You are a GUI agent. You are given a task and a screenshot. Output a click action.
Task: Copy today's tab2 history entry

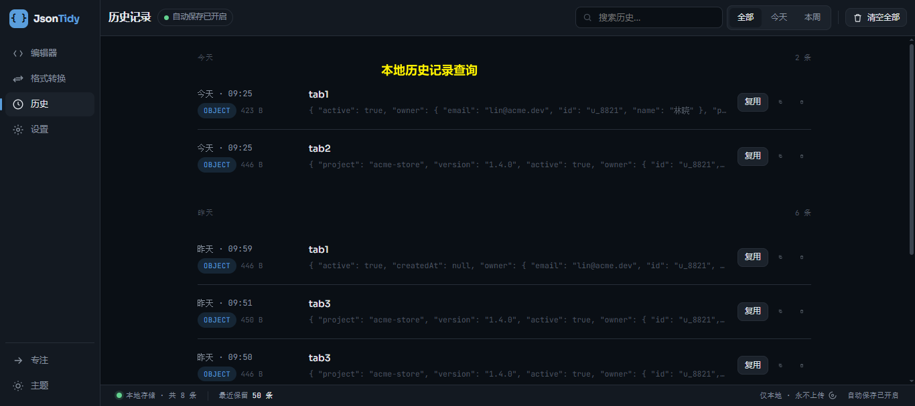[780, 156]
